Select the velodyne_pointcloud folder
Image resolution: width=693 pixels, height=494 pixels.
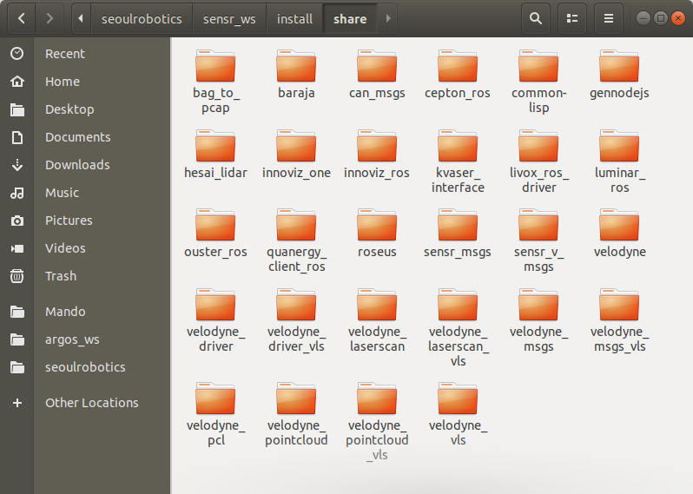click(x=296, y=414)
